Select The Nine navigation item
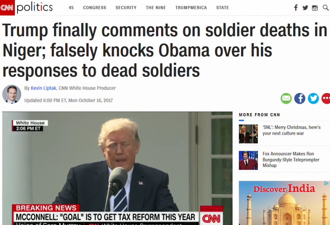Screen dimensions: 330x225 pos(156,8)
